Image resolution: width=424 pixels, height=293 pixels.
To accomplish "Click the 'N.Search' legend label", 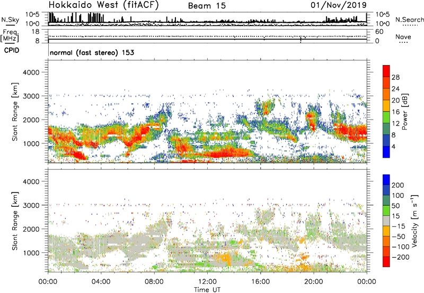I will pyautogui.click(x=409, y=20).
